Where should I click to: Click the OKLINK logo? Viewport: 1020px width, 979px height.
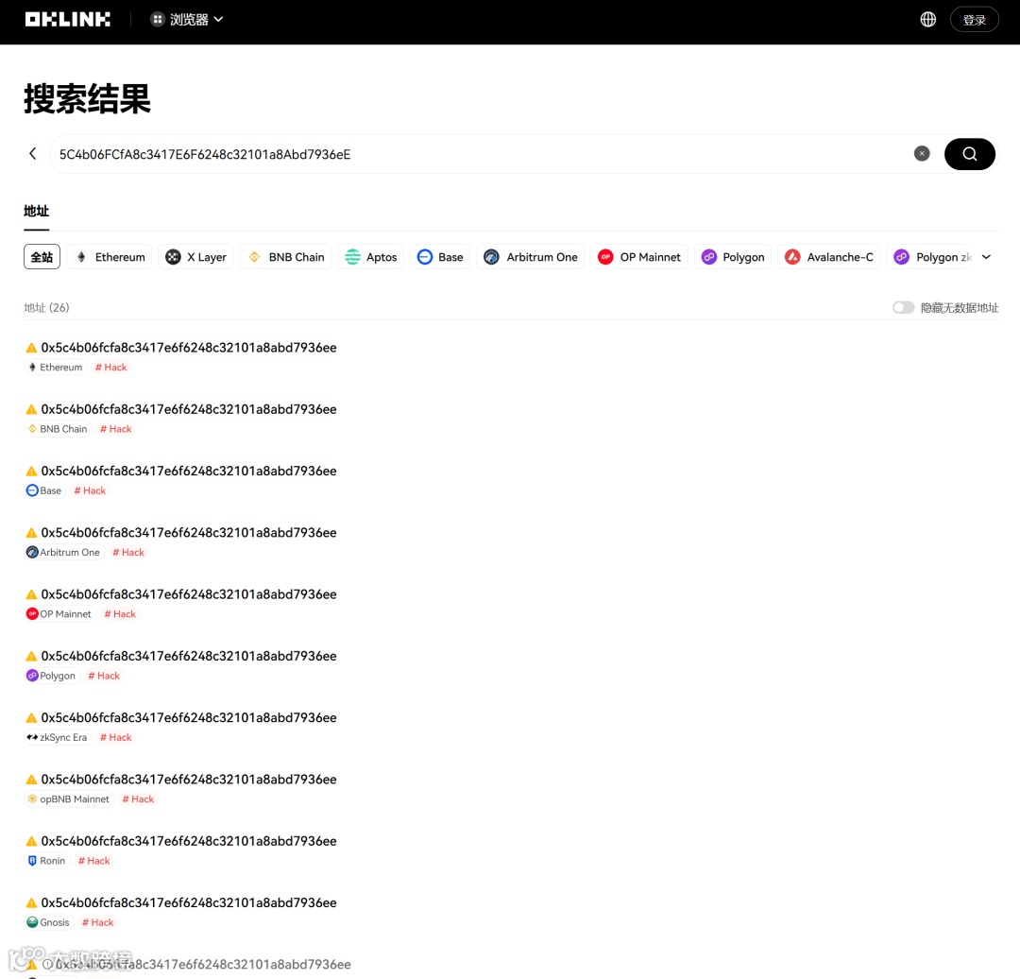[x=68, y=20]
